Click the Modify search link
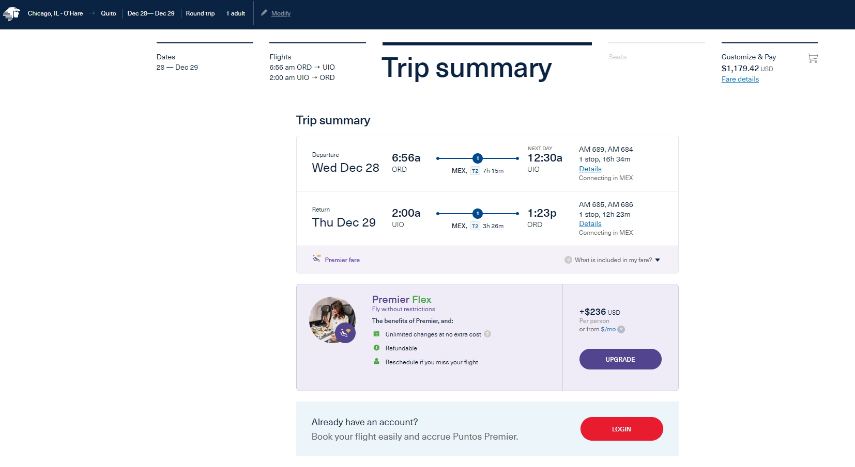This screenshot has height=467, width=855. (x=281, y=13)
